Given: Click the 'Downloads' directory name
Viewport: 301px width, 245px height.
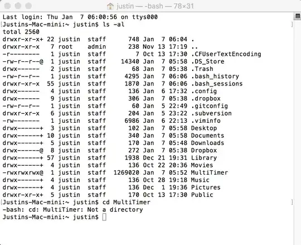Looking at the screenshot, I should (208, 143).
